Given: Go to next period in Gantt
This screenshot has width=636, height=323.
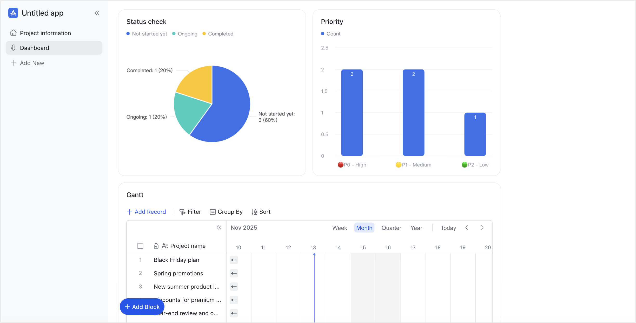Looking at the screenshot, I should 482,228.
